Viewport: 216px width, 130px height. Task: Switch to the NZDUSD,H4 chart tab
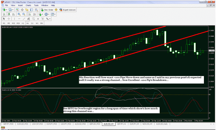pos(147,124)
